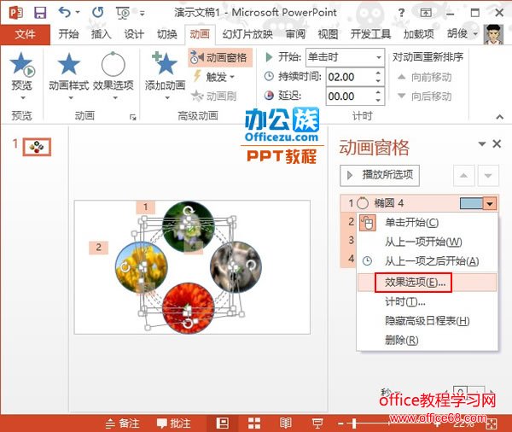Click the 动画刷 animation painter button
This screenshot has height=432, width=512.
[214, 96]
